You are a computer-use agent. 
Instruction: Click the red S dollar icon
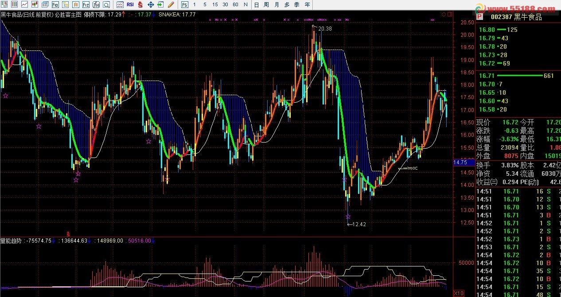[140, 4]
